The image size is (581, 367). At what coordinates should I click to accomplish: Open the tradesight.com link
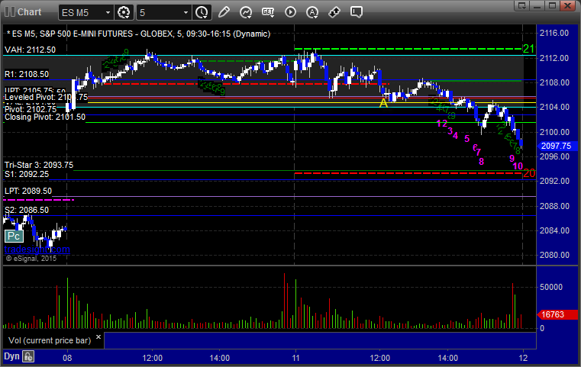pos(37,249)
